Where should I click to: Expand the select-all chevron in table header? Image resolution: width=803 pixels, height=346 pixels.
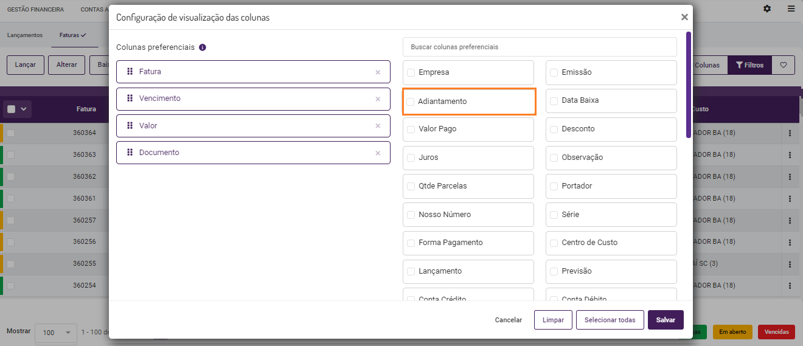coord(24,109)
